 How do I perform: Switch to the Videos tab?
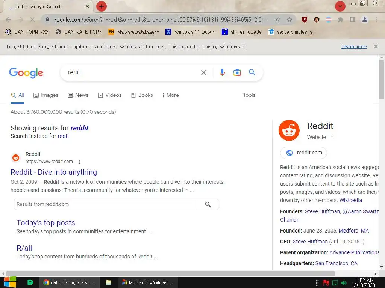point(109,95)
